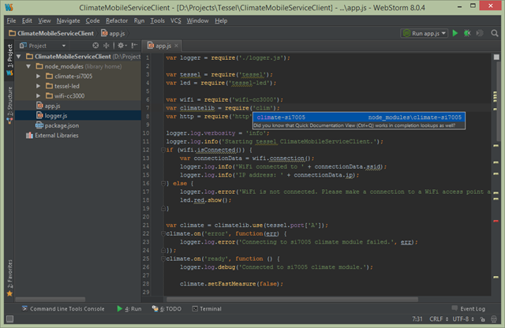Start debugging with the Debug bug icon
The width and height of the screenshot is (505, 328).
click(x=467, y=33)
